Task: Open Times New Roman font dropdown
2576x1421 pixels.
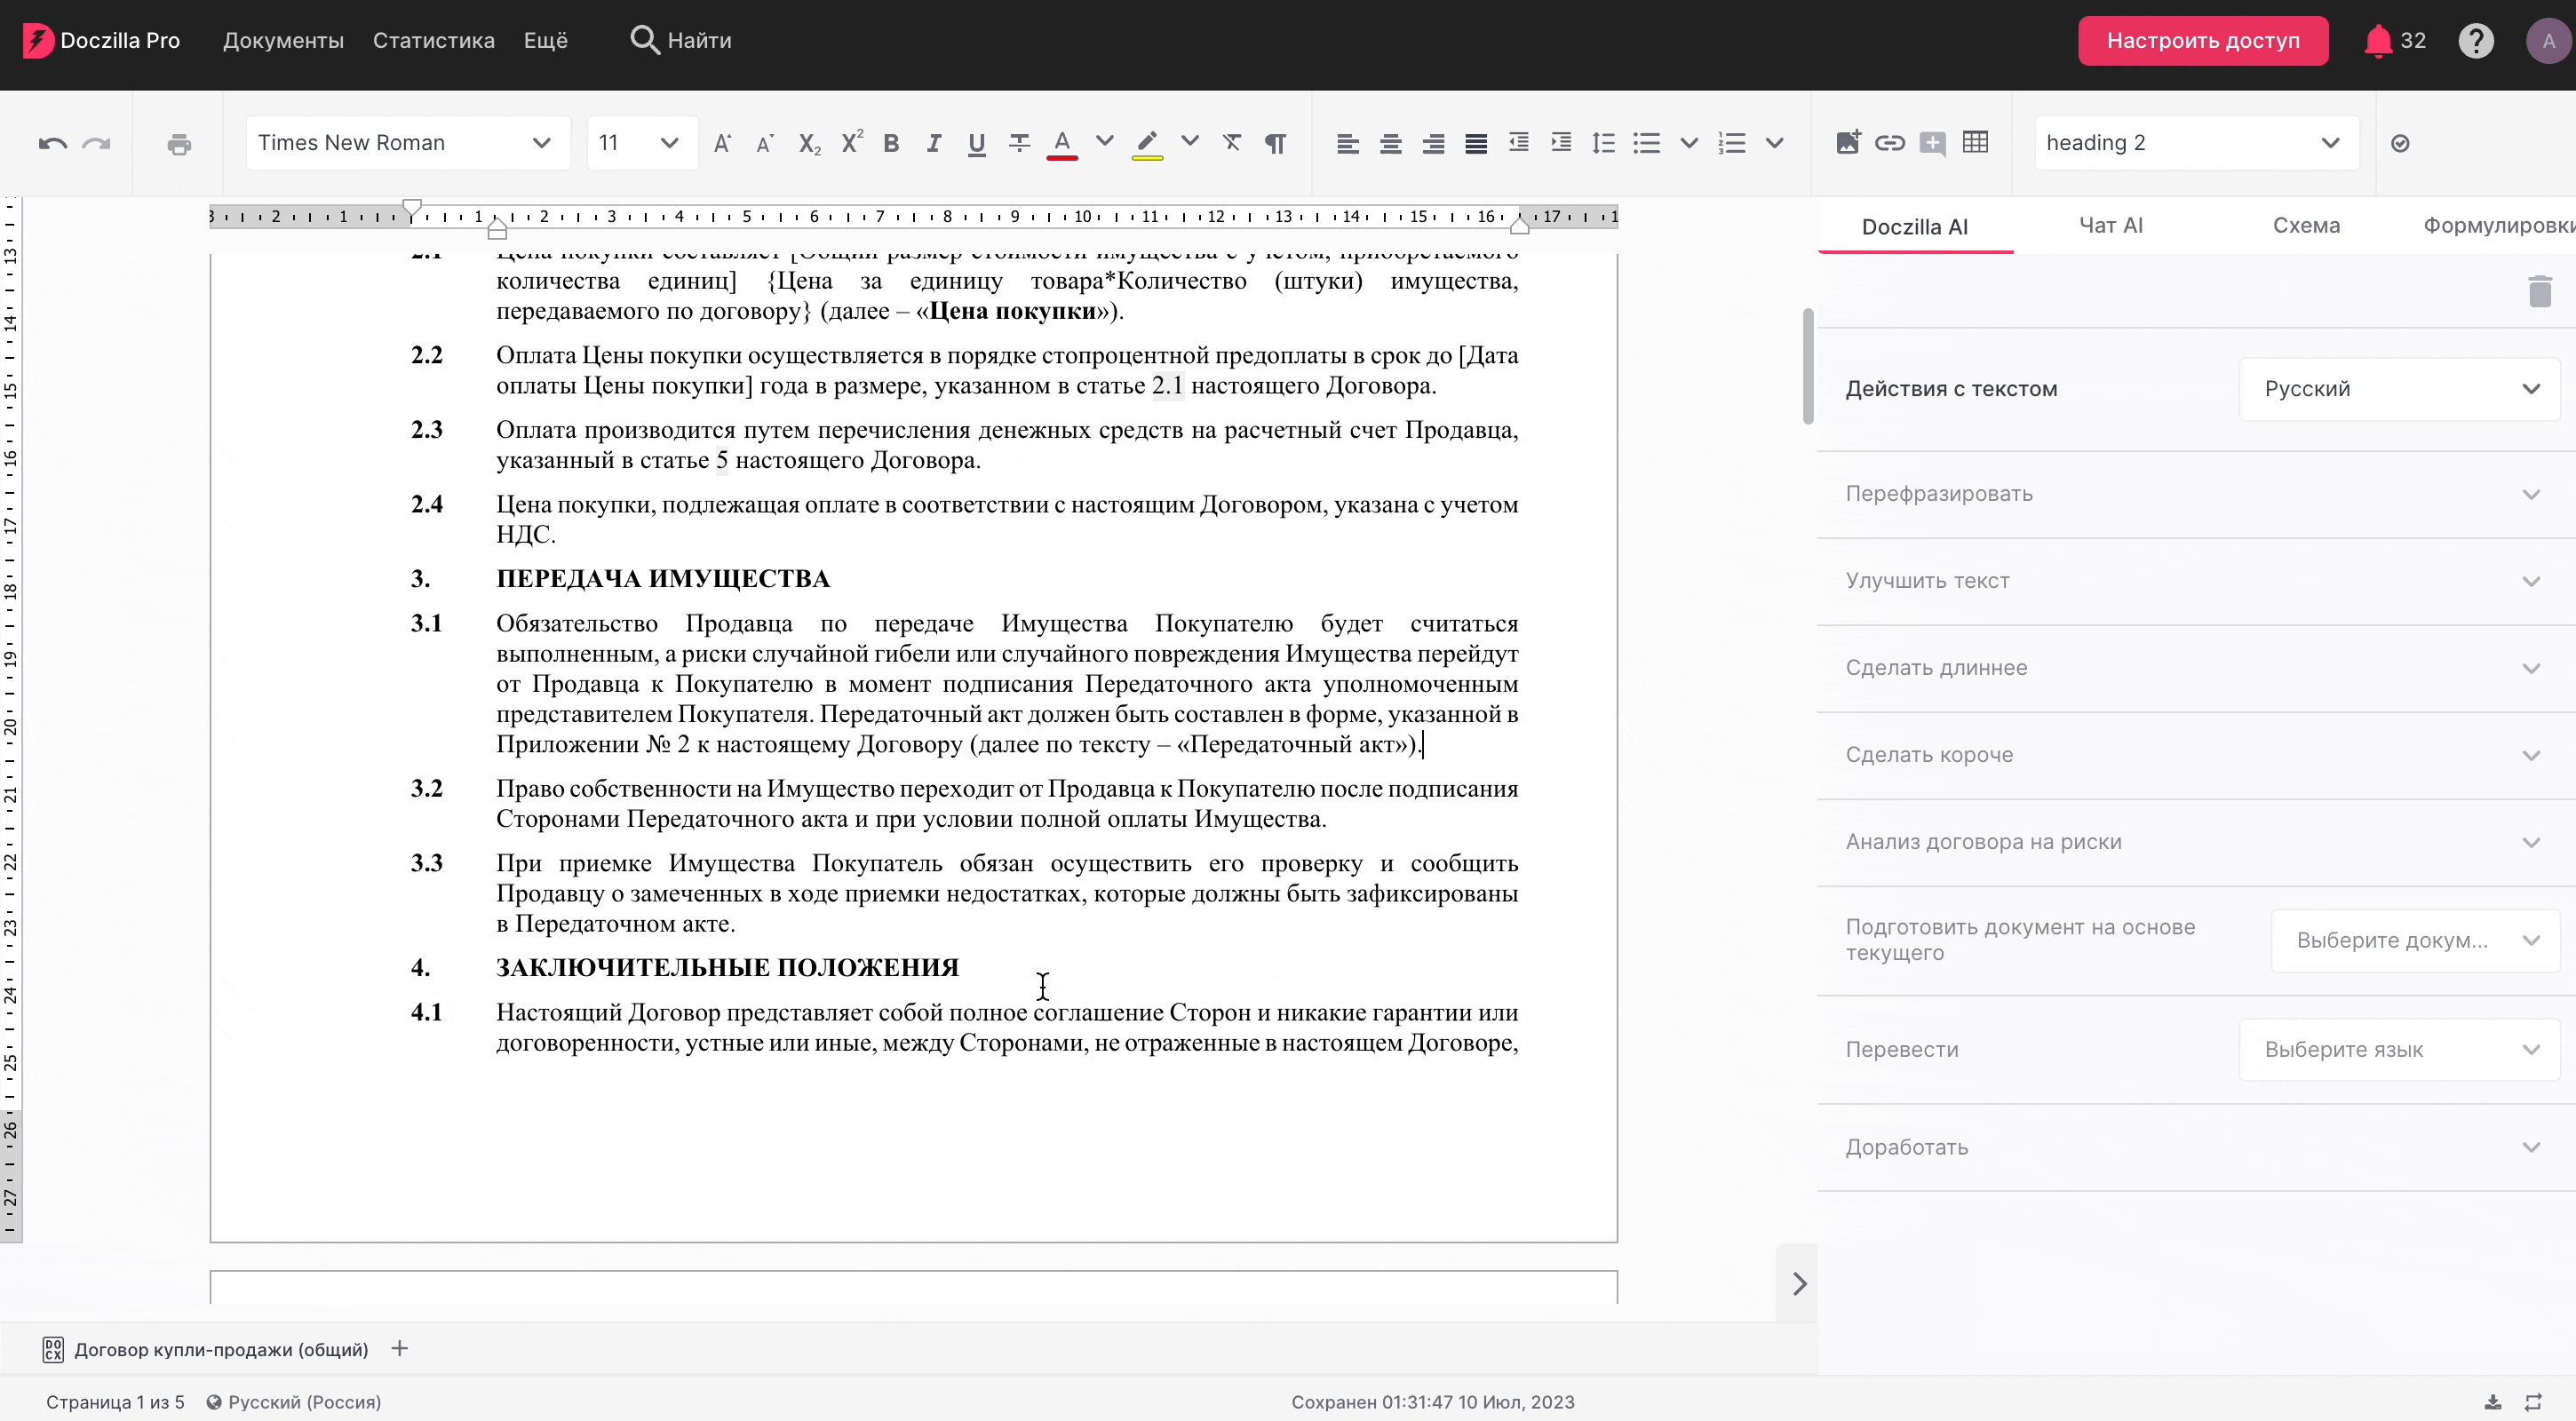Action: (407, 143)
